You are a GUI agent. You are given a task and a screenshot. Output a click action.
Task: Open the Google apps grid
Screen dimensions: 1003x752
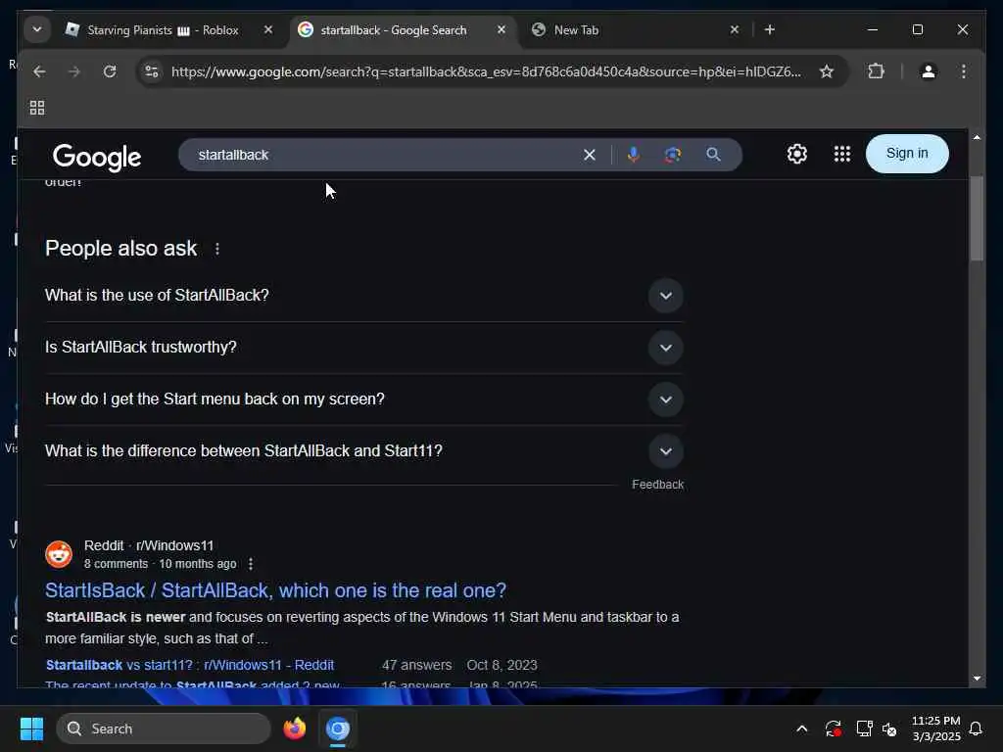(841, 154)
